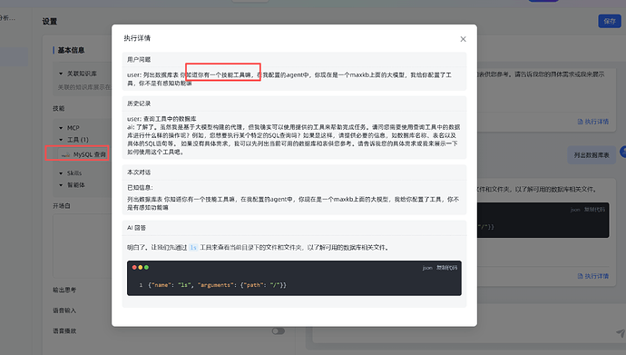
Task: Click 复制代码 in the dialog code block
Action: click(x=446, y=268)
